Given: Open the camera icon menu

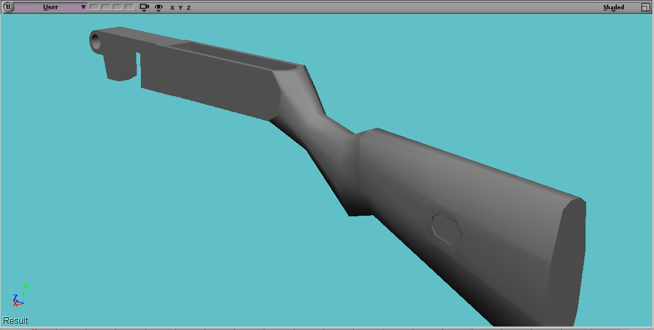Looking at the screenshot, I should point(144,8).
